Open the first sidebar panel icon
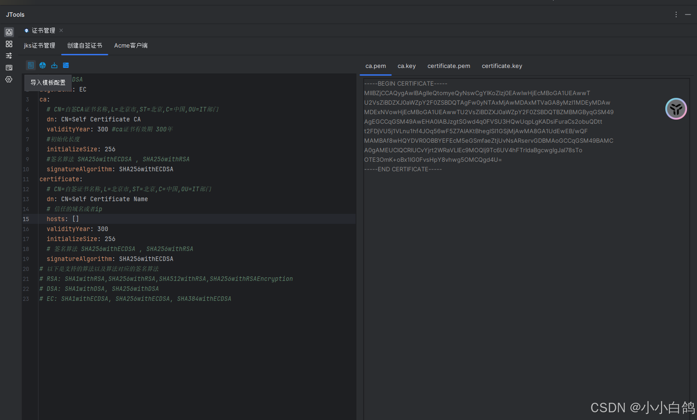Screen dimensions: 697x420 click(9, 32)
